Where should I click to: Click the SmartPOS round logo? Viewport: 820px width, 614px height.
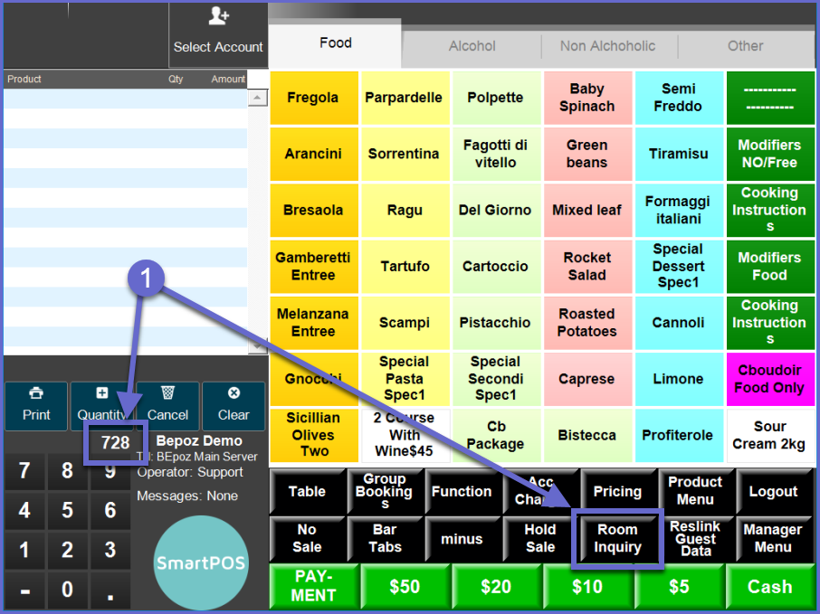200,563
